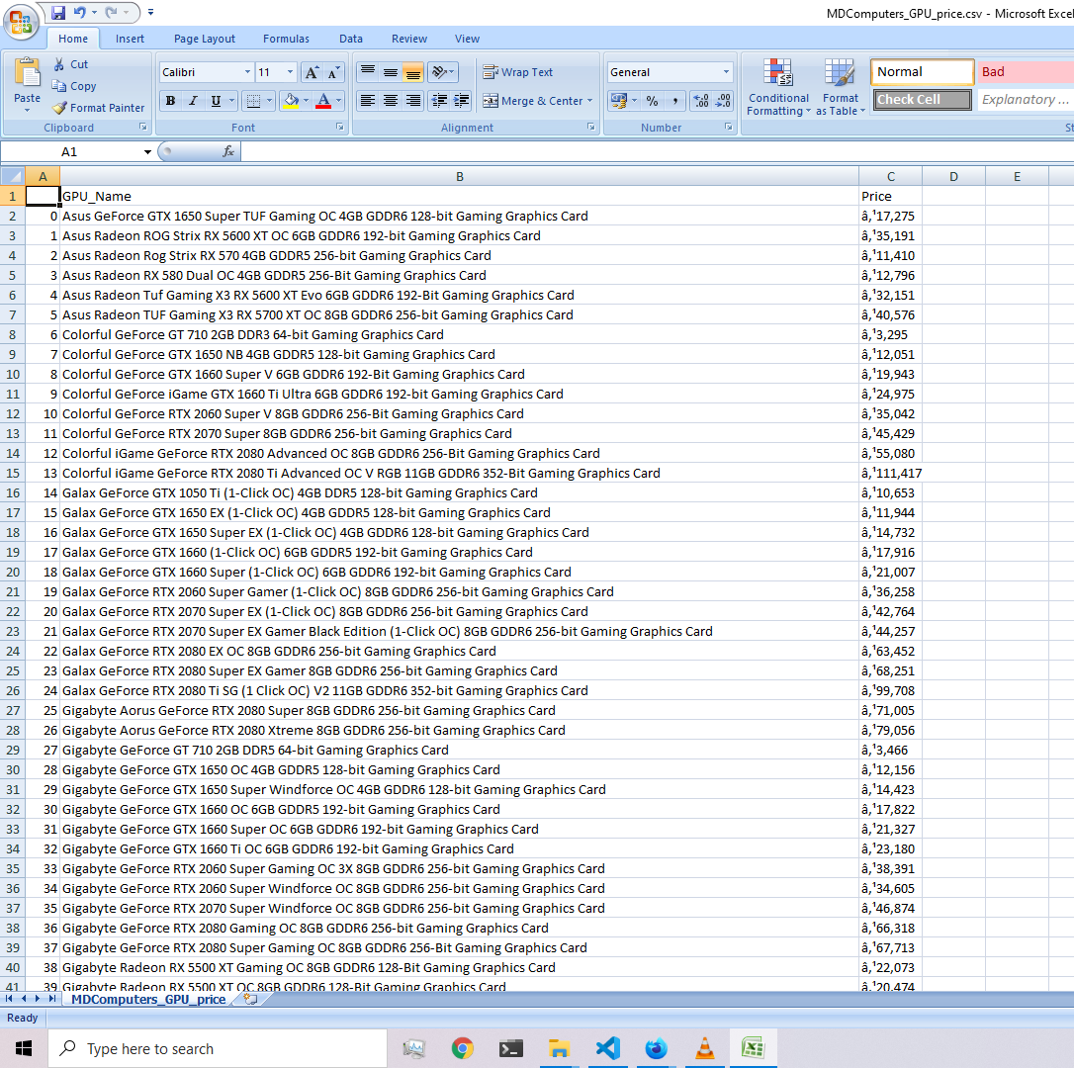
Task: Apply yellow fill color bucket
Action: (291, 102)
